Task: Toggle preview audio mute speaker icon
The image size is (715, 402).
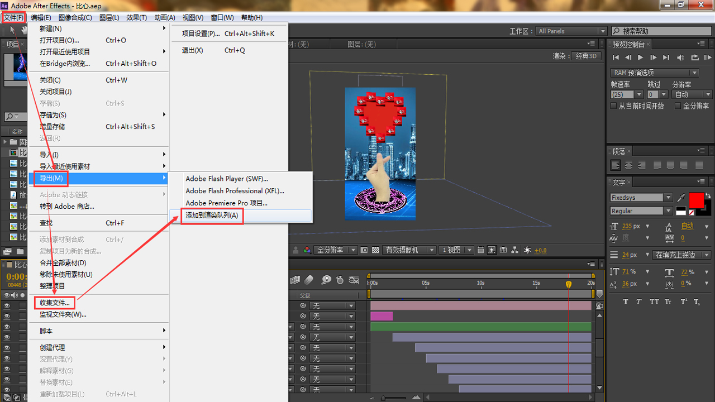Action: click(x=680, y=58)
